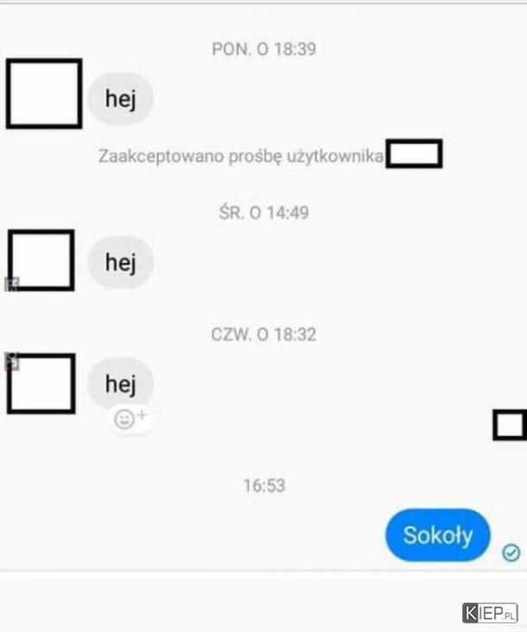Click the ŚR. O 14:49 timestamp
Viewport: 527px width, 632px height.
(263, 213)
